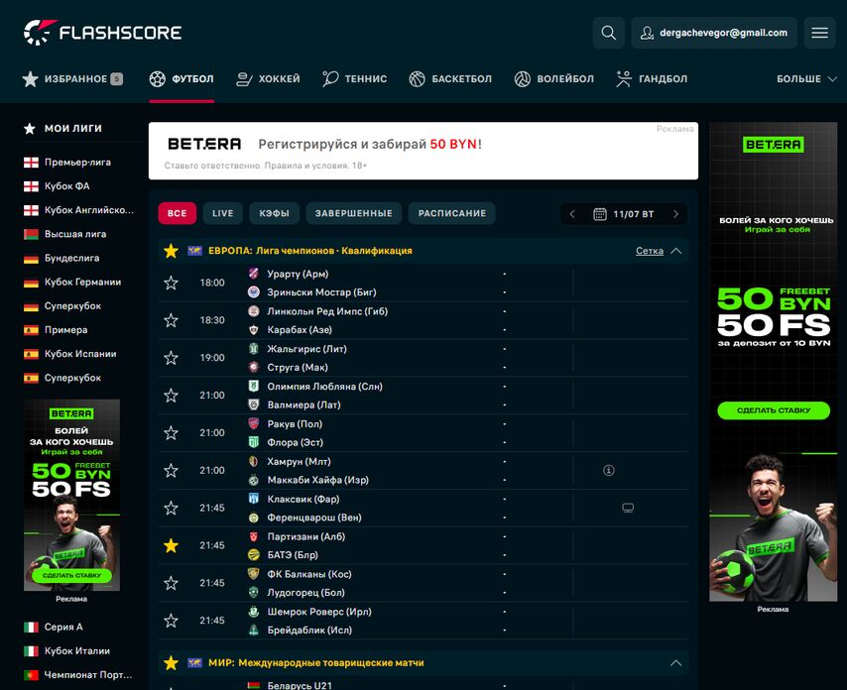Switch to the Баскетбол sport tab
The width and height of the screenshot is (847, 690).
click(450, 79)
